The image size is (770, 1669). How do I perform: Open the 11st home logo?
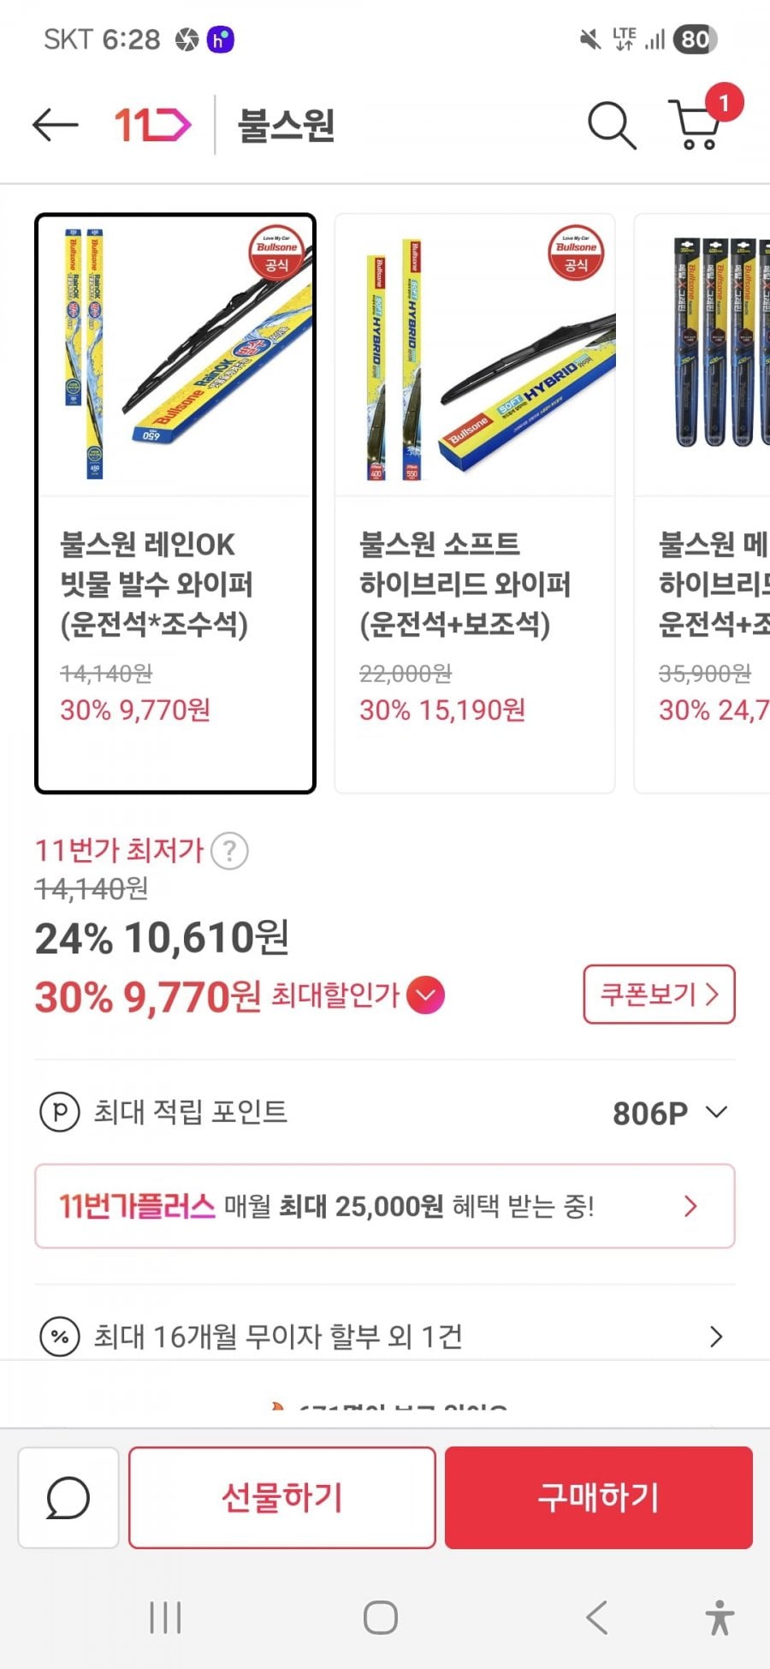152,125
